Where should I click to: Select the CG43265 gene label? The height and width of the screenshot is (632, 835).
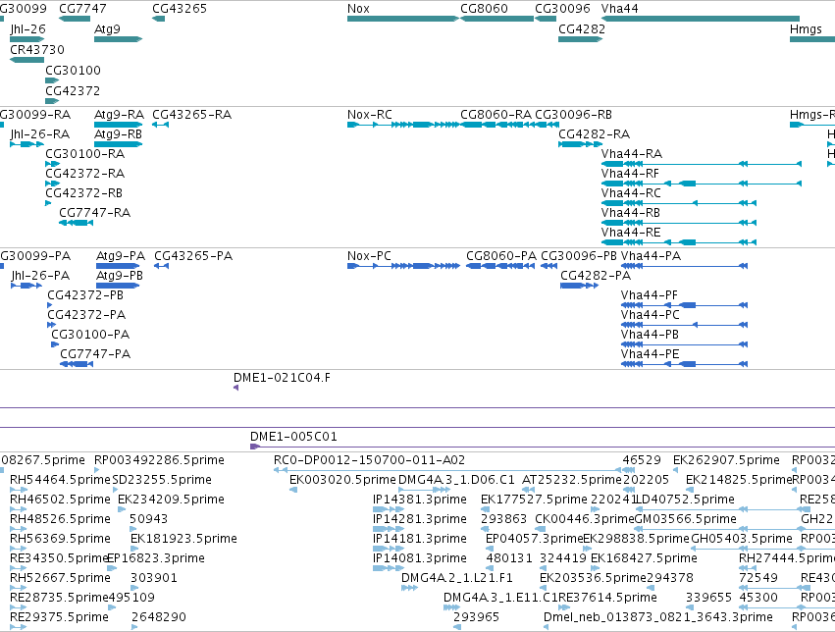click(180, 9)
